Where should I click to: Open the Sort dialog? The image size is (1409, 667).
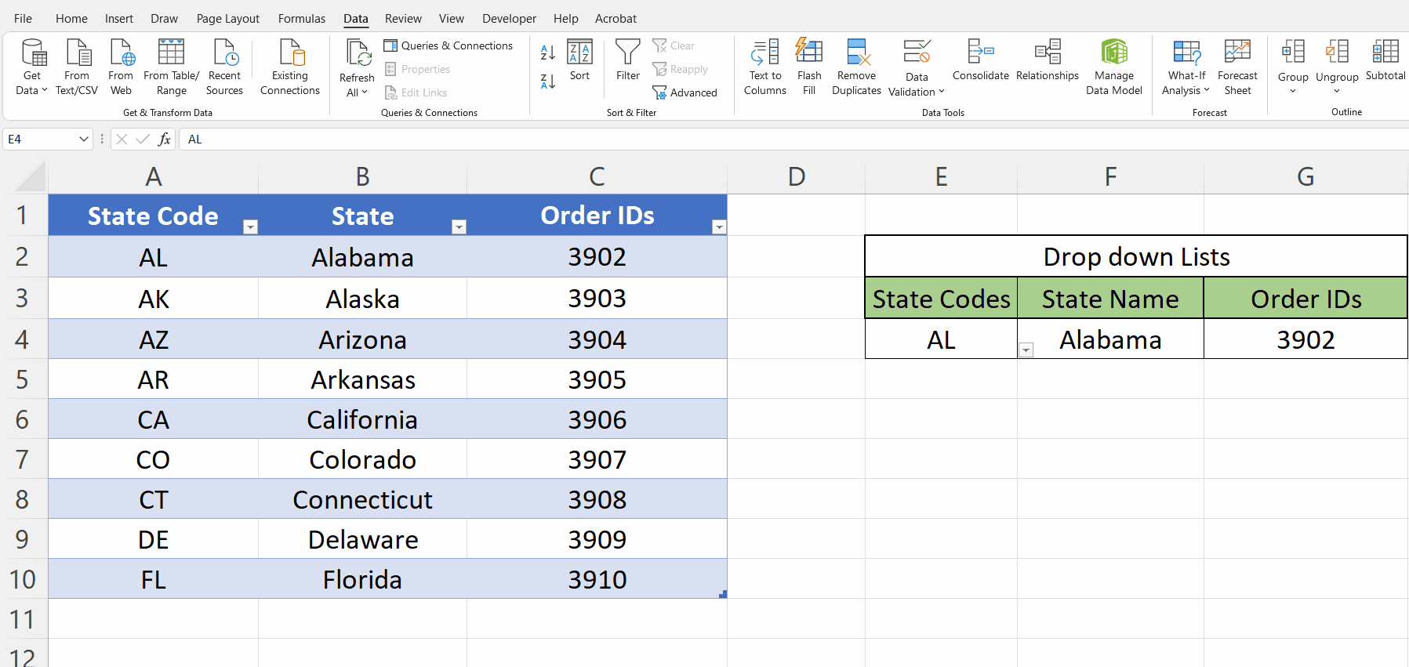point(579,60)
